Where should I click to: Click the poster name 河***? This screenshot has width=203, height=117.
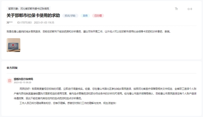pos(10,22)
